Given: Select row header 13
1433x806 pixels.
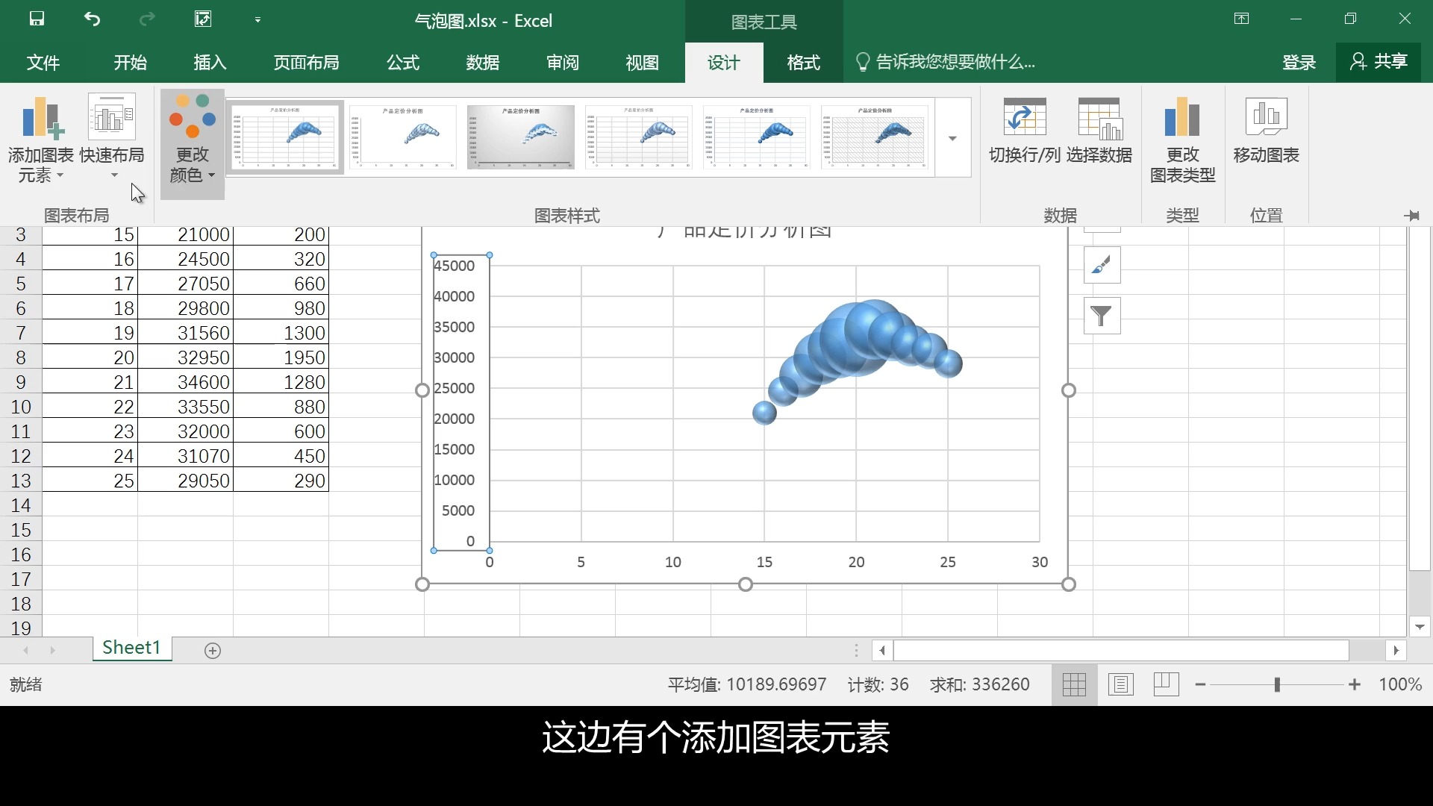Looking at the screenshot, I should 21,481.
